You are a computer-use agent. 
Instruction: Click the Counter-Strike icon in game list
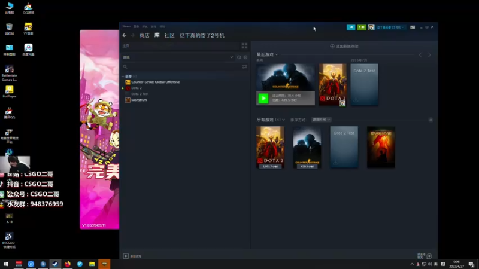(x=128, y=82)
